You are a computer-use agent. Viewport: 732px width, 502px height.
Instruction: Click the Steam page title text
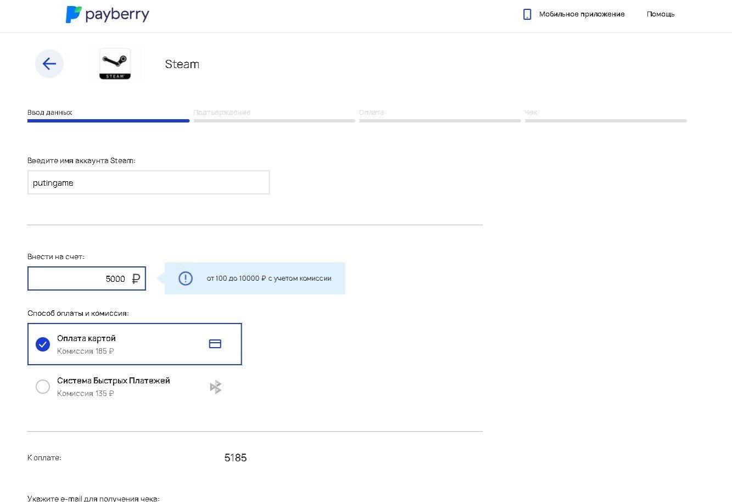[182, 64]
